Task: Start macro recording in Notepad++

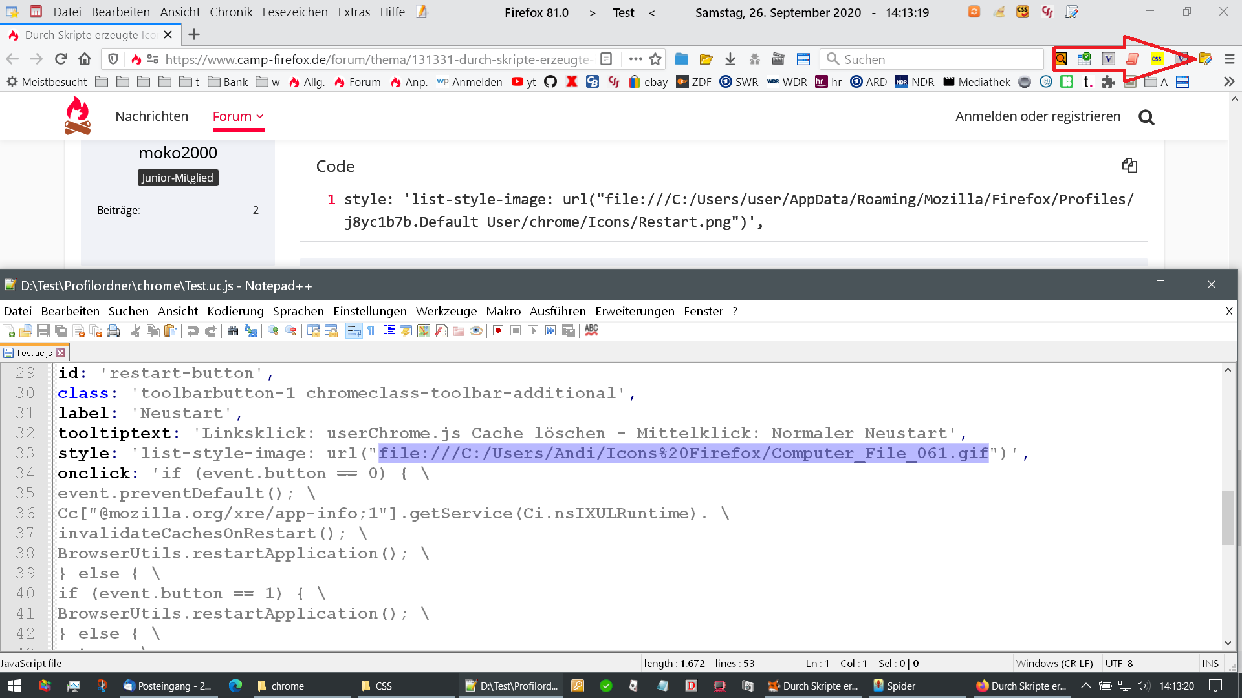Action: (x=498, y=331)
